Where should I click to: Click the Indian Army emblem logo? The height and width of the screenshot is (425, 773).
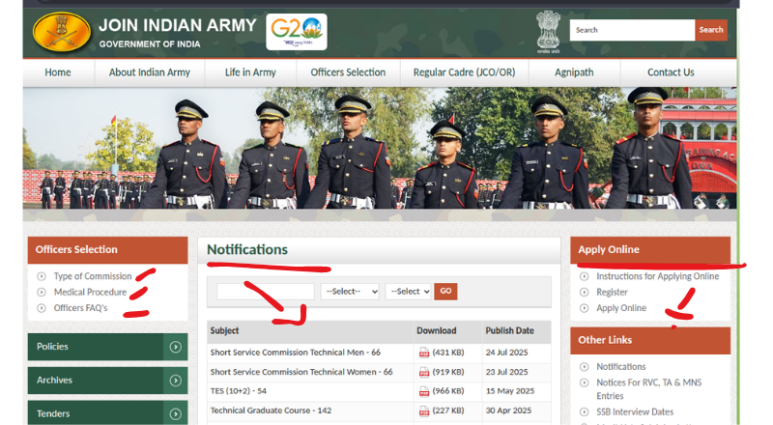[x=62, y=31]
